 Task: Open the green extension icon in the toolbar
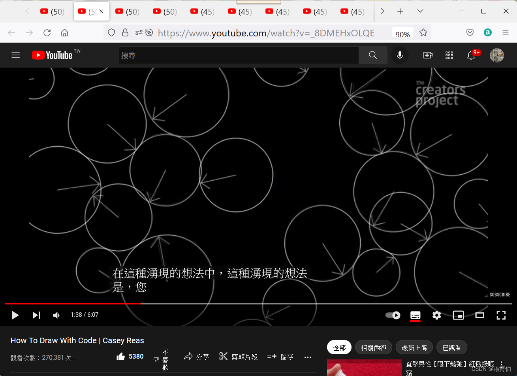coord(488,33)
